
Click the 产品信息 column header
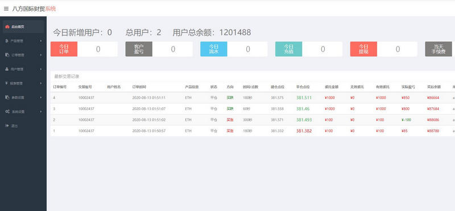click(x=192, y=87)
